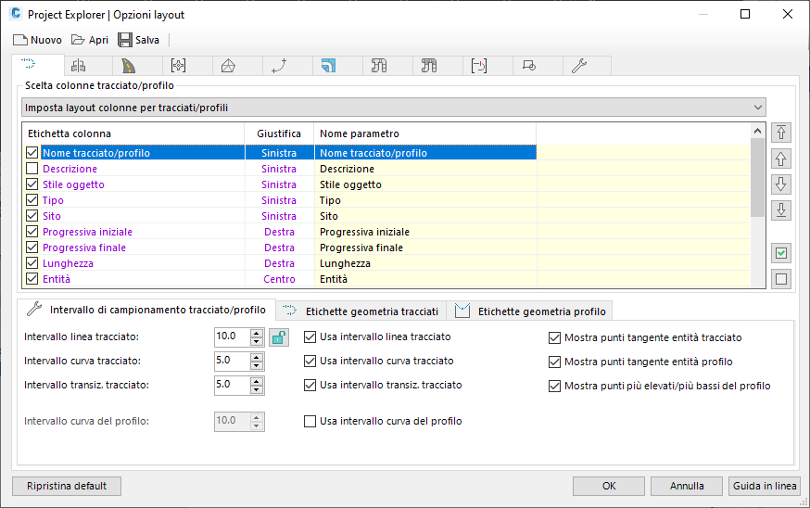Click the Intervallo linea tracciato value field
The height and width of the screenshot is (508, 810).
[x=232, y=337]
